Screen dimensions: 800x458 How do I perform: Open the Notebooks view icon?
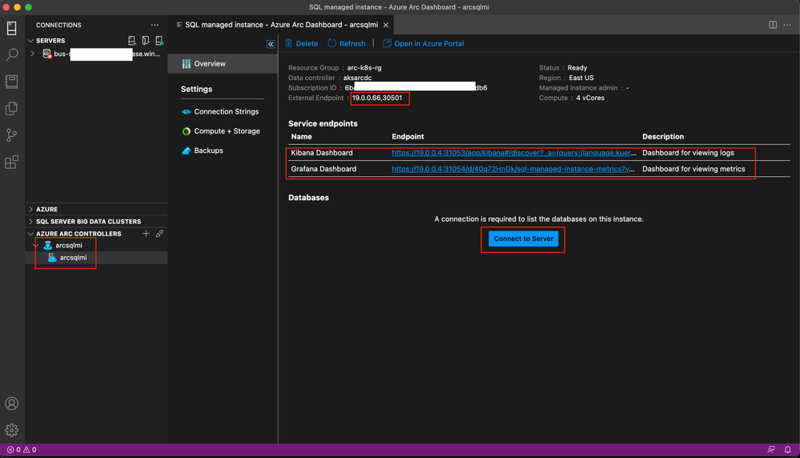[12, 82]
